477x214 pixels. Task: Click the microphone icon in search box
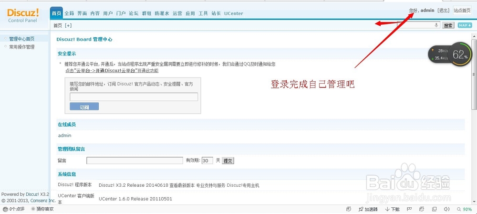436,25
